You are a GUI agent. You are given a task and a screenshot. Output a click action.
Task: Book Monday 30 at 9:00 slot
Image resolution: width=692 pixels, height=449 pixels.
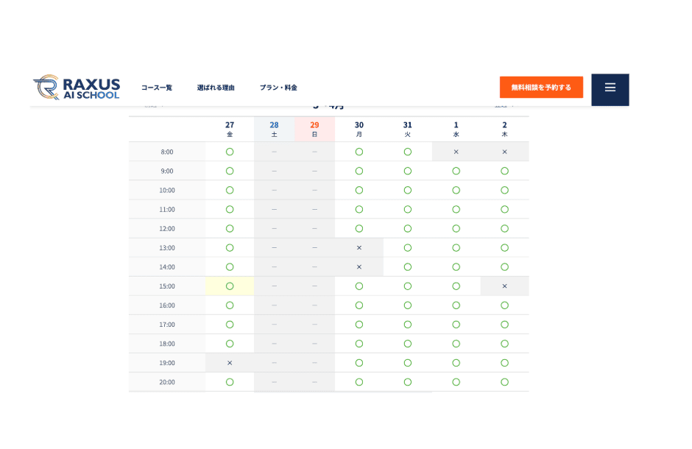point(359,171)
